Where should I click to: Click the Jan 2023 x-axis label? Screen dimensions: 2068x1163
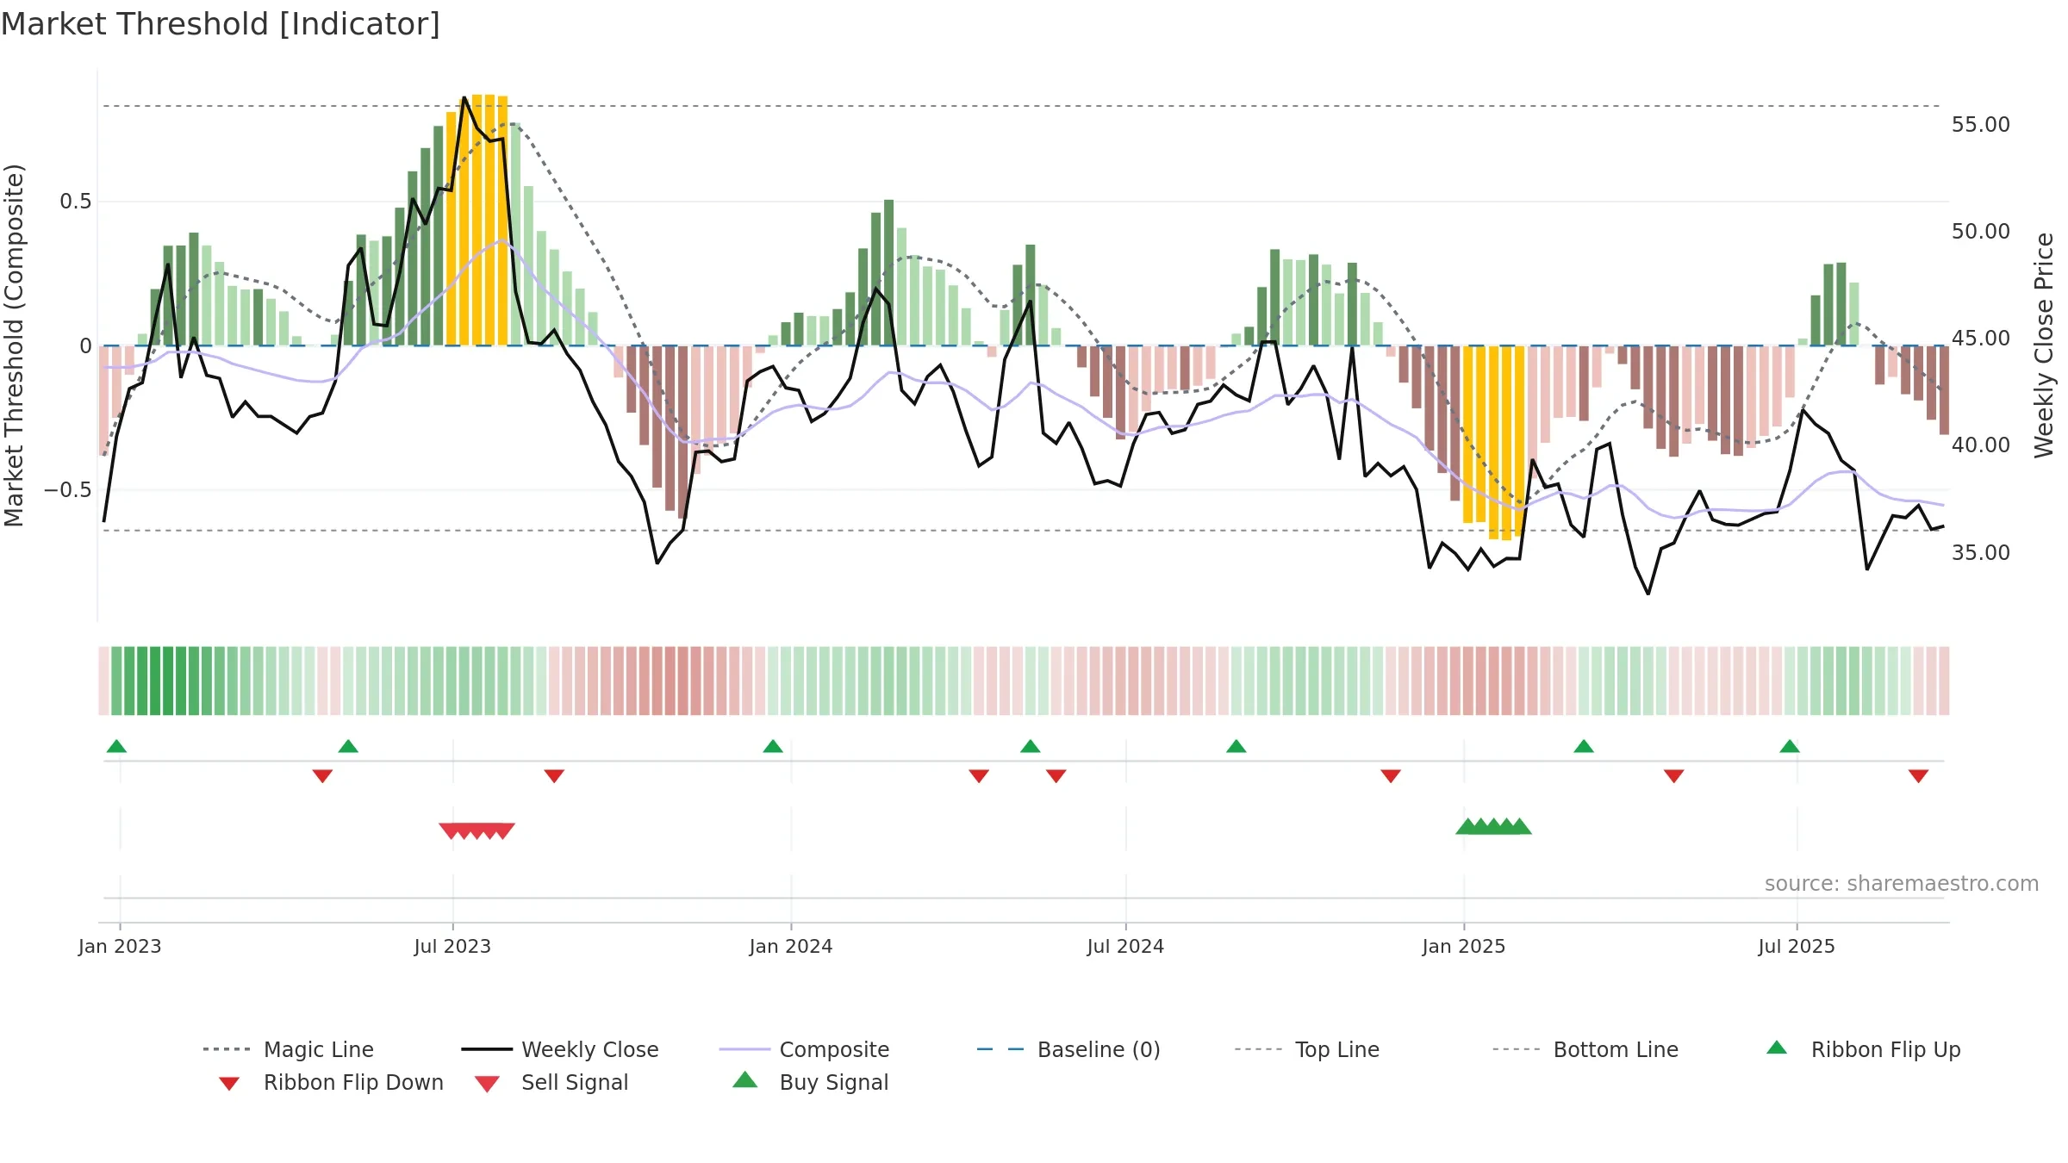pyautogui.click(x=120, y=947)
